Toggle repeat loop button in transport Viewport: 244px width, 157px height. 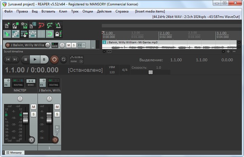point(63,59)
